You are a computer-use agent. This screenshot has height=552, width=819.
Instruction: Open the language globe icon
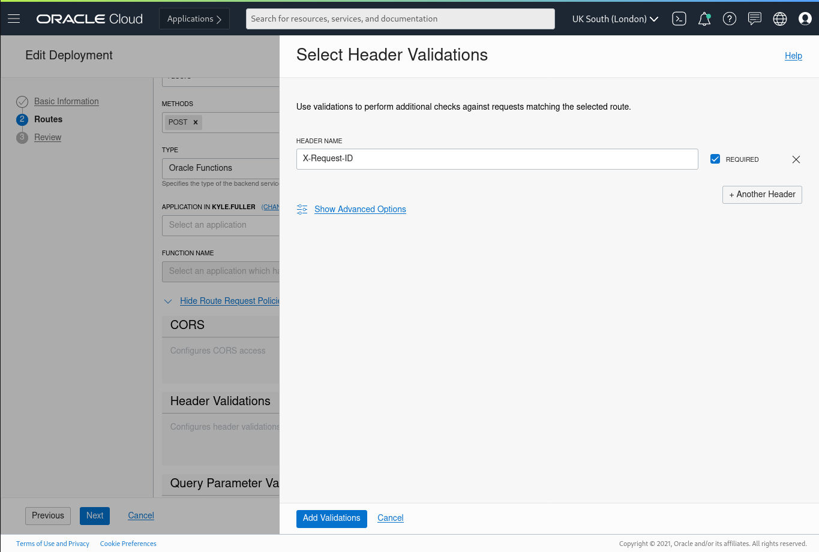click(779, 19)
